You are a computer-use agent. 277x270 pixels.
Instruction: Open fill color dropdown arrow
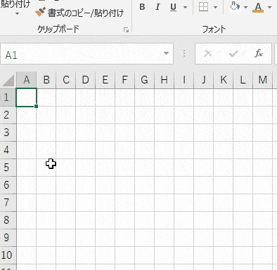pos(245,8)
